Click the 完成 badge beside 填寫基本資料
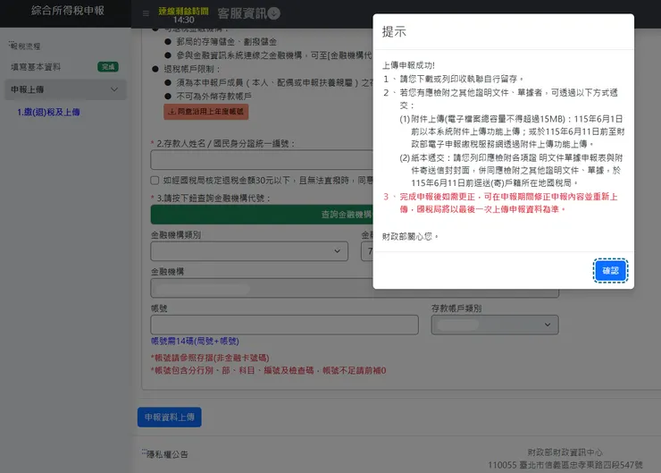The height and width of the screenshot is (473, 661). (x=108, y=67)
